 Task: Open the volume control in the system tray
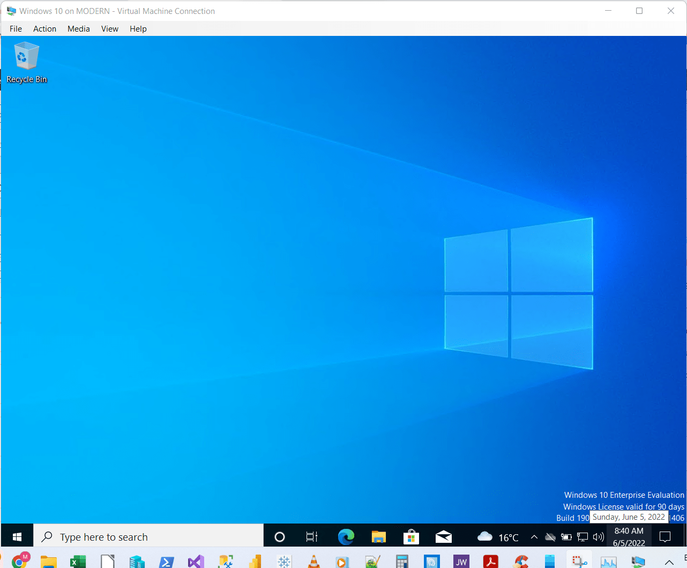598,536
